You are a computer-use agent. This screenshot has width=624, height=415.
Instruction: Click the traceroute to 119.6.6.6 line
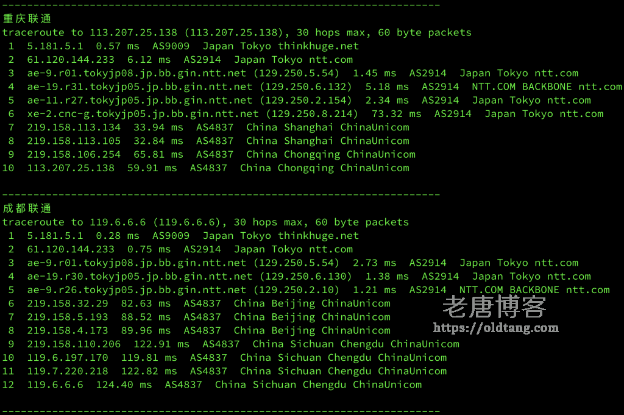206,222
